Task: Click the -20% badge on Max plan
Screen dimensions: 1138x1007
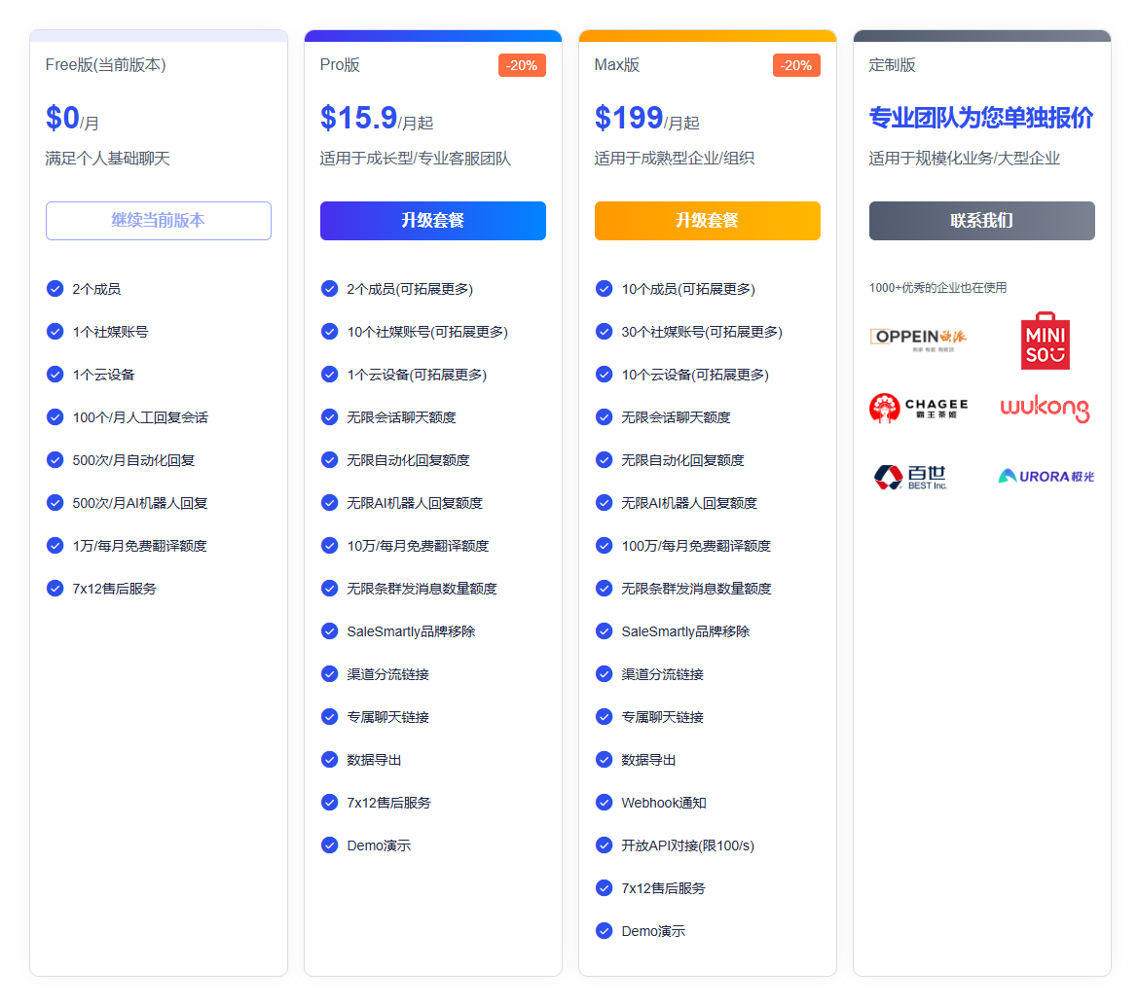Action: pos(797,65)
